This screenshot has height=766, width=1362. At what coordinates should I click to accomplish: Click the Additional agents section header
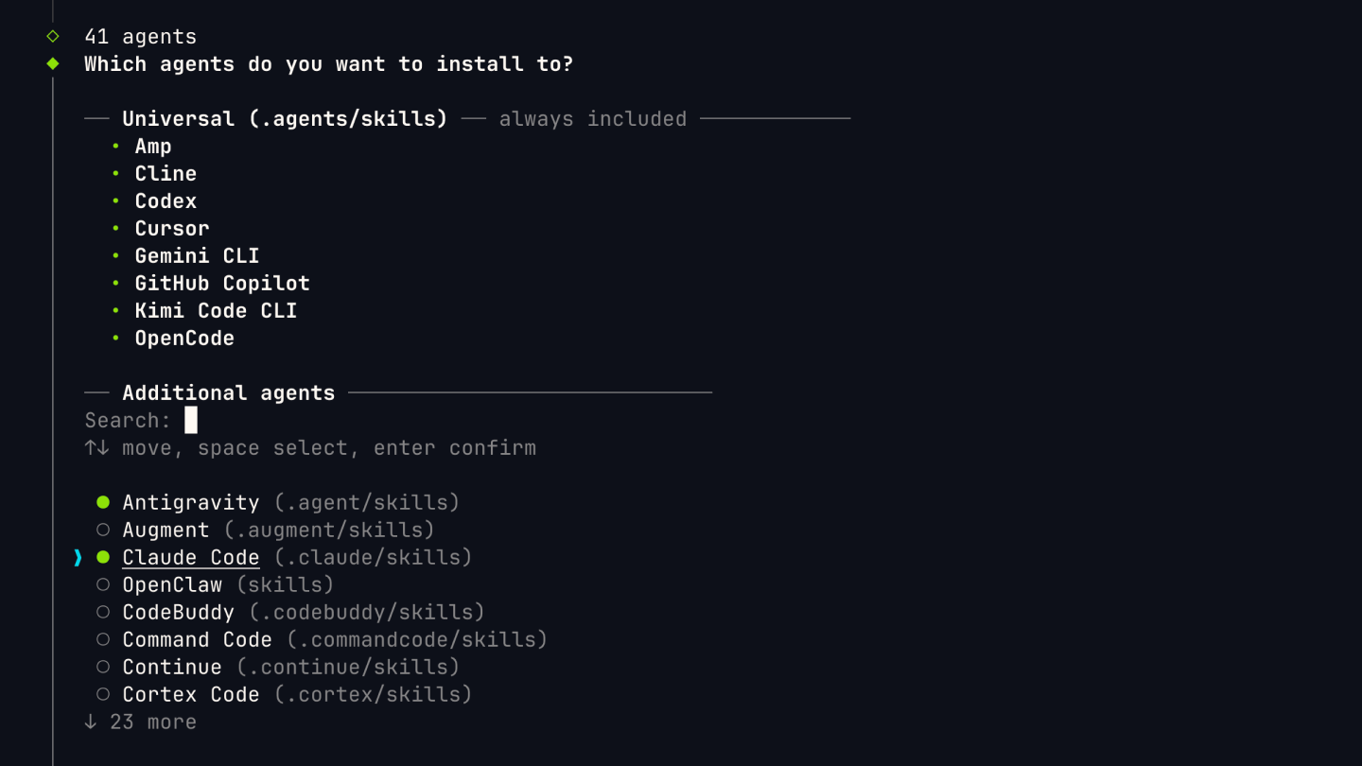point(228,392)
